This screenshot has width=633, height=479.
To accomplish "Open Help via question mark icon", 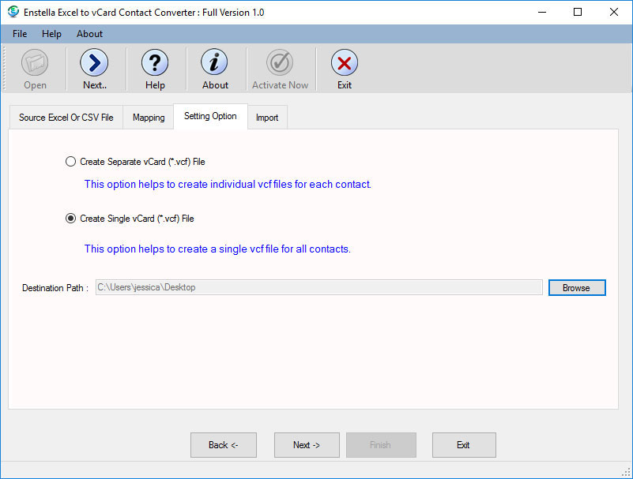I will tap(155, 63).
